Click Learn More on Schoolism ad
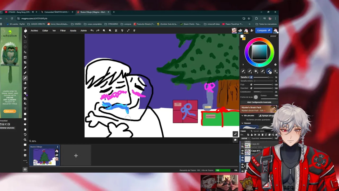The image size is (339, 191). point(10,111)
